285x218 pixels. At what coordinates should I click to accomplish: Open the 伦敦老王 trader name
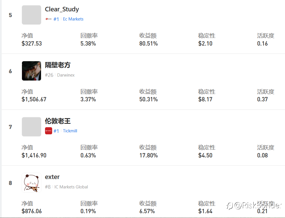click(x=58, y=121)
